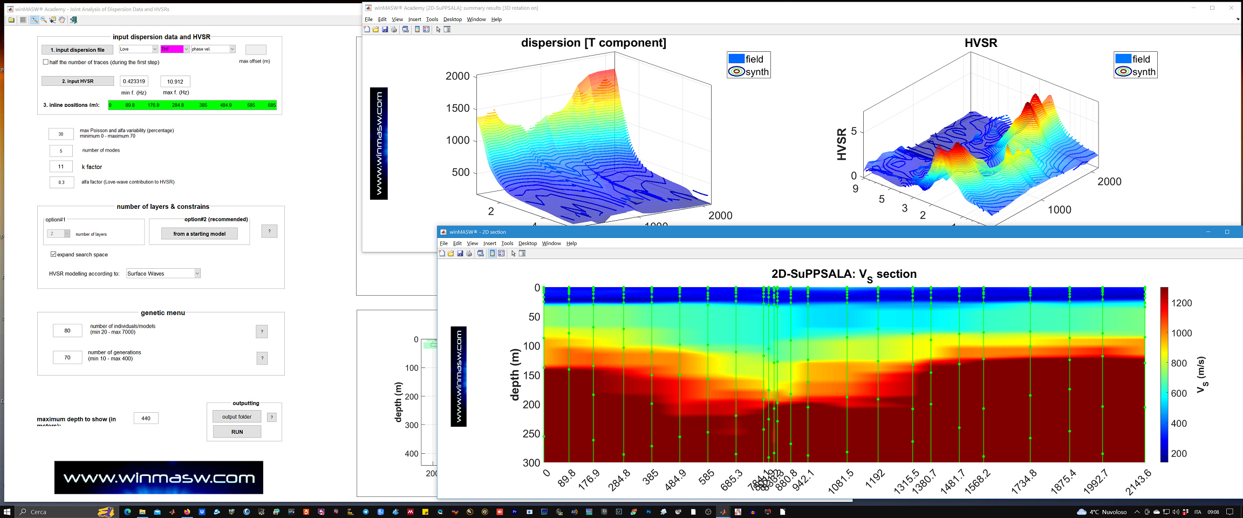Open Tools menu in summary results window

432,19
